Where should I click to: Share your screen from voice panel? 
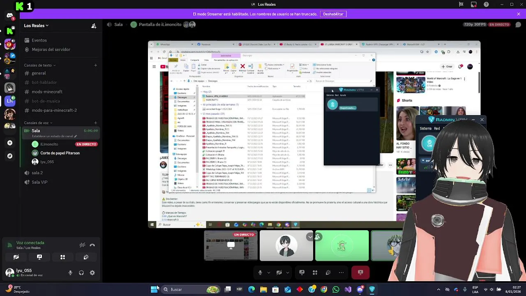(x=39, y=257)
